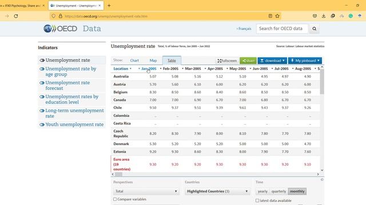Select the Australia row label
This screenshot has width=366, height=205.
coord(121,76)
